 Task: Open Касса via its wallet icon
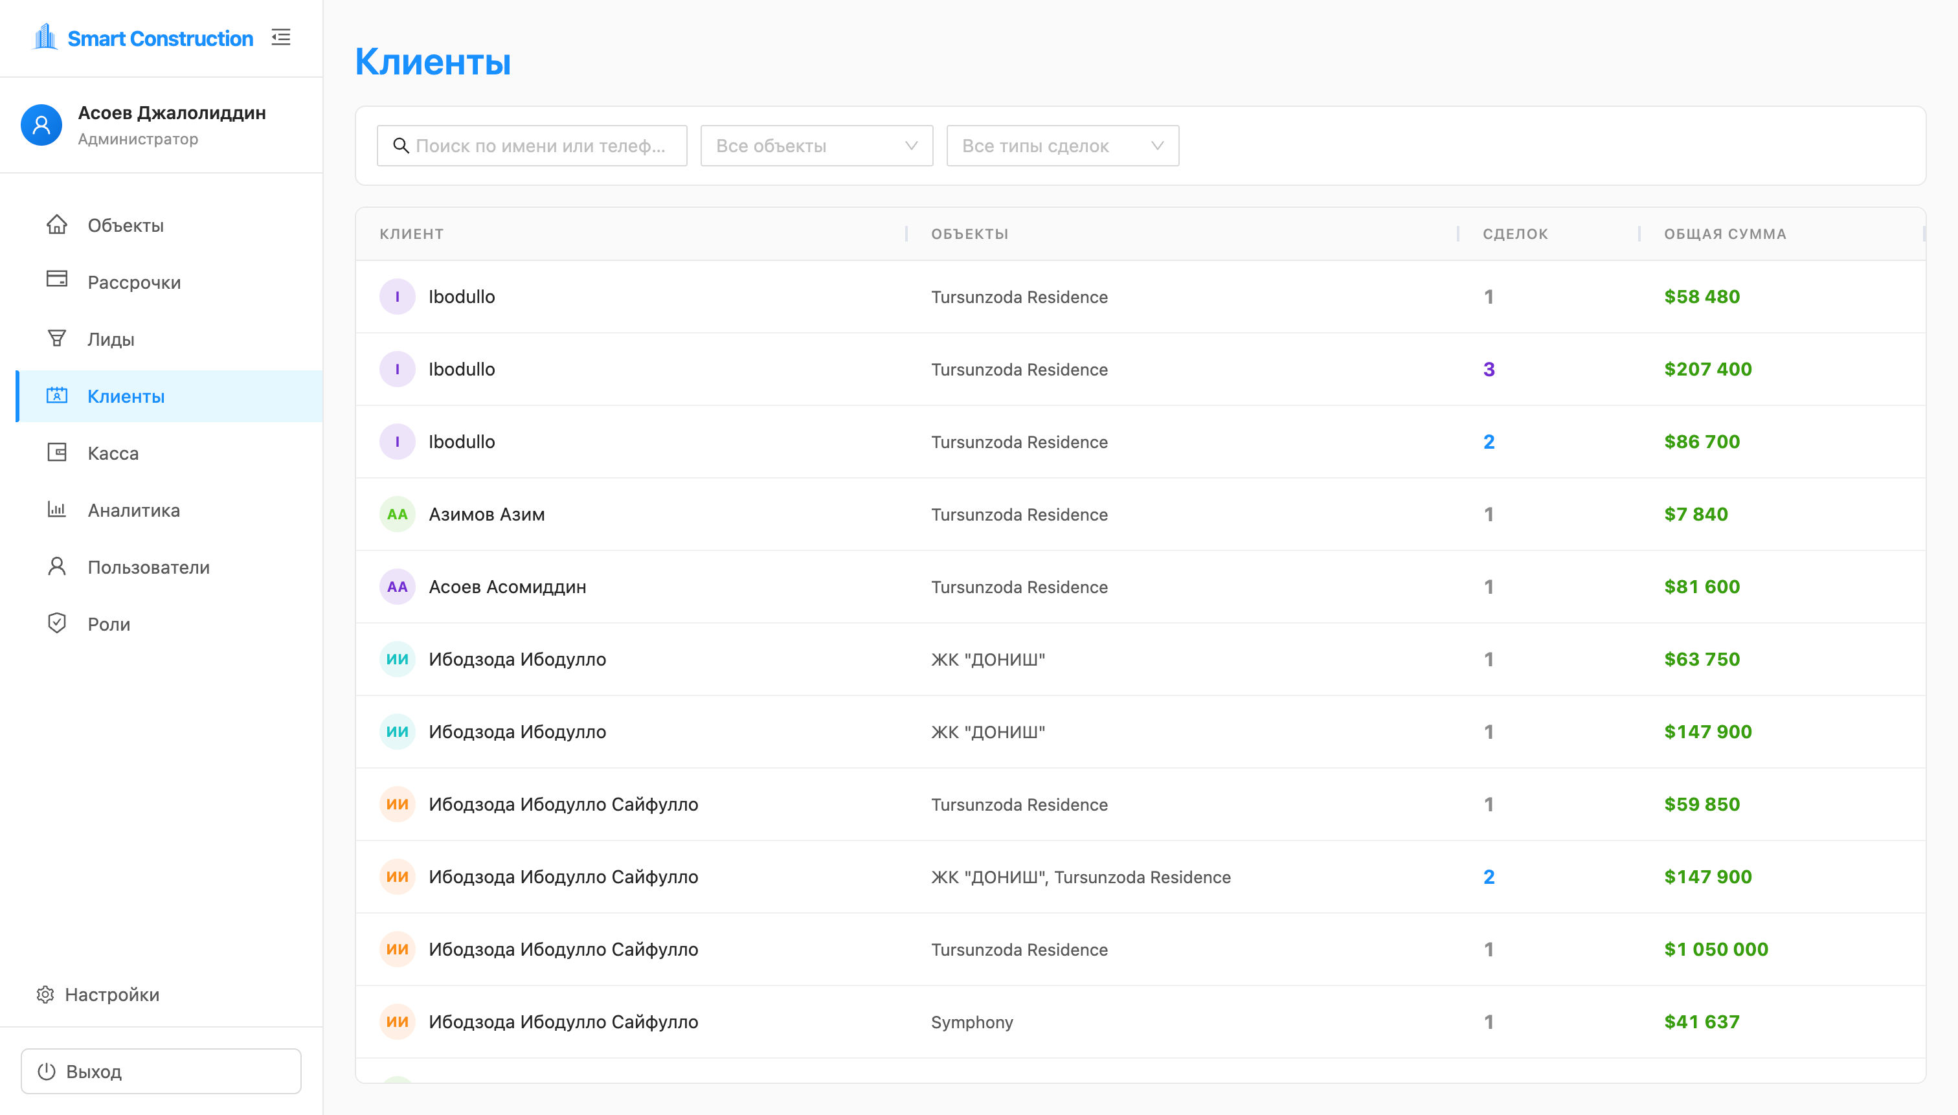[x=57, y=452]
